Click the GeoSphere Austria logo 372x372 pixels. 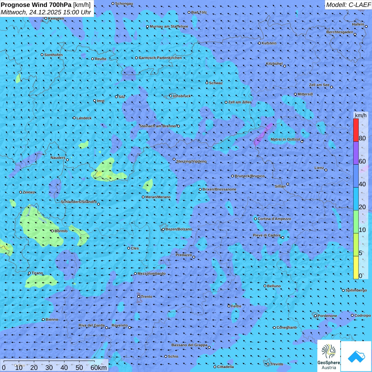329,356
